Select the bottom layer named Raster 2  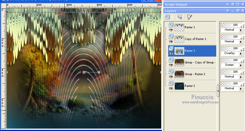(x=190, y=86)
